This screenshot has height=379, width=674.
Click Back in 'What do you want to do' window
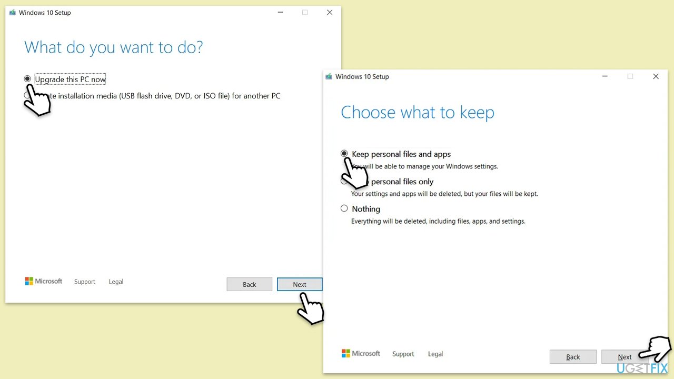point(250,284)
